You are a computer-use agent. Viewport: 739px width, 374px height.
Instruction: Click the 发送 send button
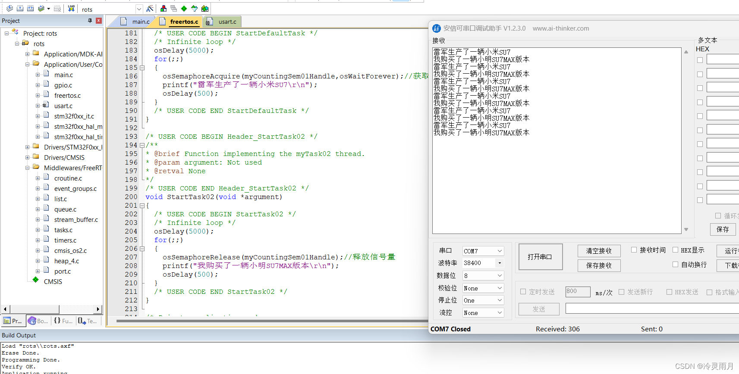[x=539, y=309]
